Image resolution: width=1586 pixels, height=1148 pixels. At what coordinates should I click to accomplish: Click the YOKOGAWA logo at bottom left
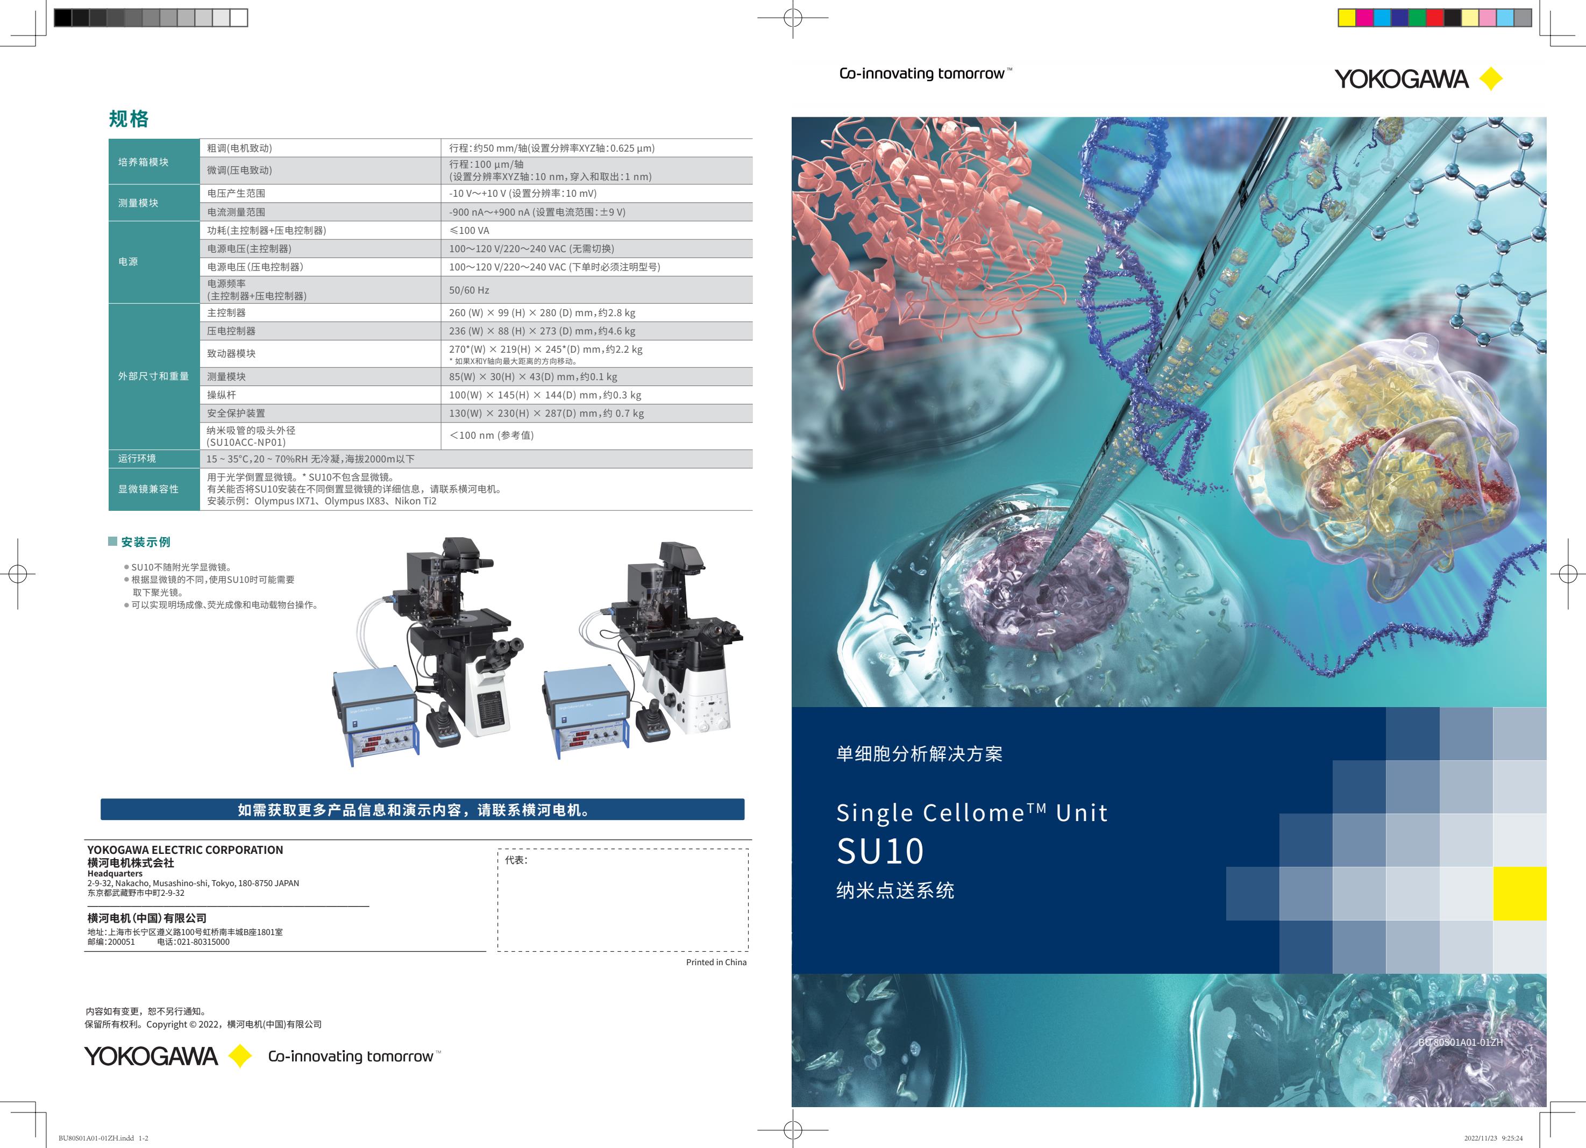(x=168, y=1056)
